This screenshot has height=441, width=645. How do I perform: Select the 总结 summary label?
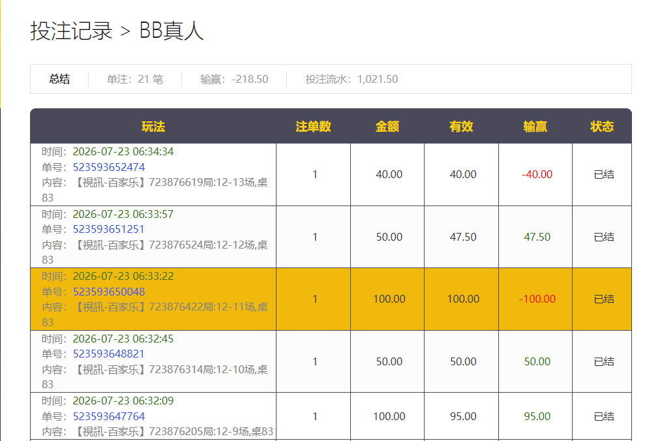point(59,79)
